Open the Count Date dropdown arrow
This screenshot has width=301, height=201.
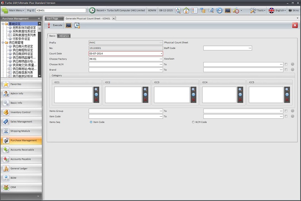tap(161, 54)
